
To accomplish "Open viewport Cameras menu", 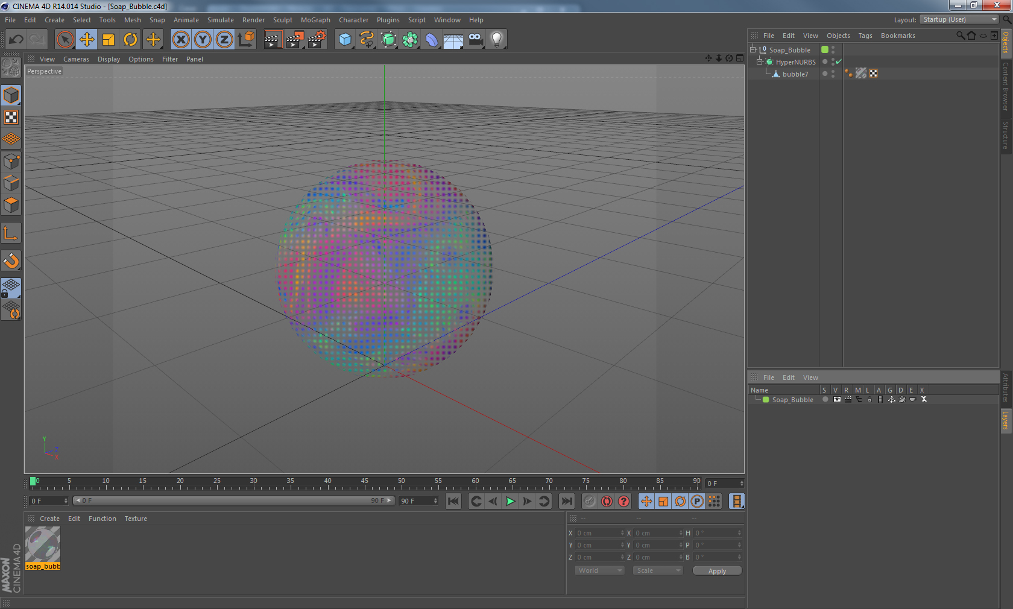I will click(76, 59).
